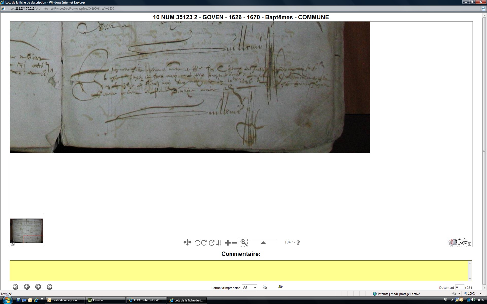487x304 pixels.
Task: Print the document via printer icon
Action: [x=265, y=287]
